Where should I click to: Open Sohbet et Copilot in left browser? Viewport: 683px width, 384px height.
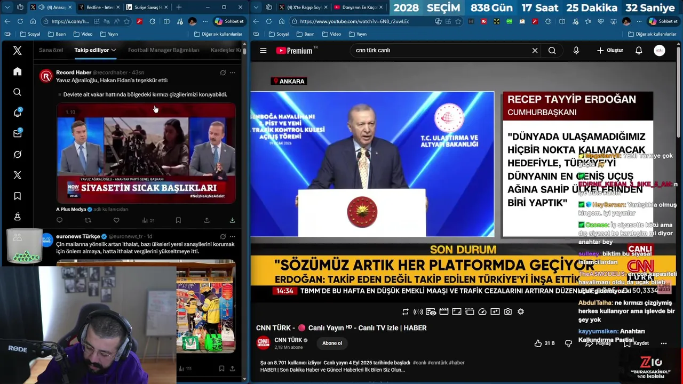pos(229,21)
